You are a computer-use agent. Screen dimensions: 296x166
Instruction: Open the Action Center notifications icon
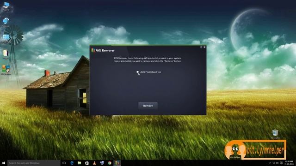click(x=281, y=163)
